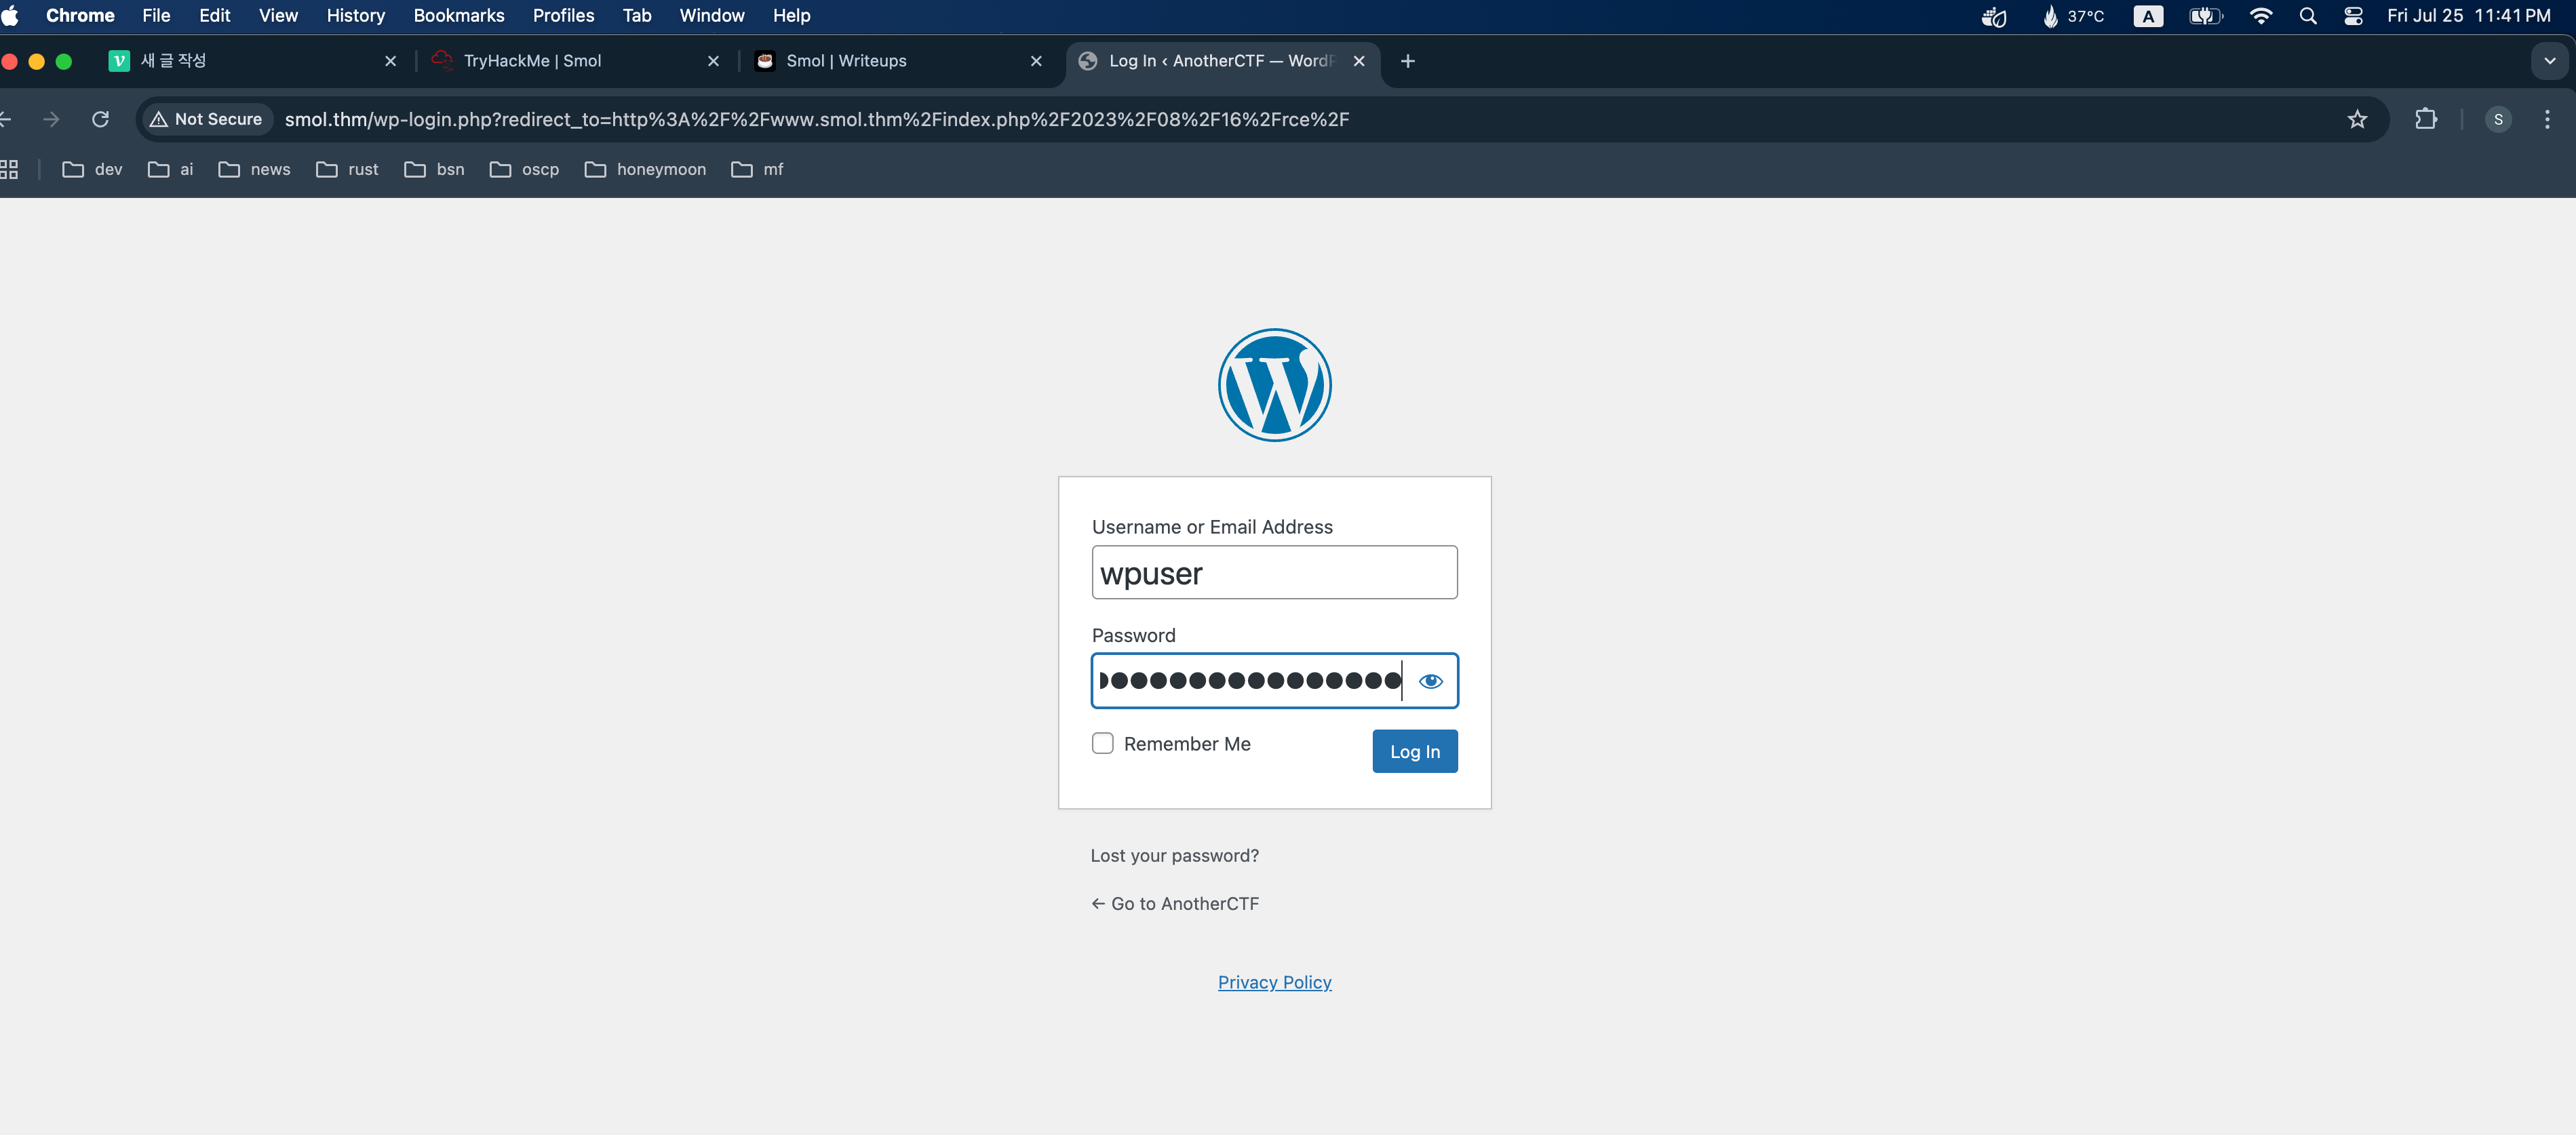Image resolution: width=2576 pixels, height=1135 pixels.
Task: Open the oscp bookmark folder
Action: tap(524, 169)
